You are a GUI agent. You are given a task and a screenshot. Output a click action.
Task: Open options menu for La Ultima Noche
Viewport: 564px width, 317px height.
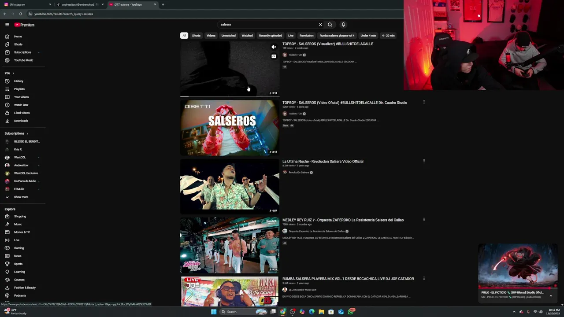[x=424, y=161]
